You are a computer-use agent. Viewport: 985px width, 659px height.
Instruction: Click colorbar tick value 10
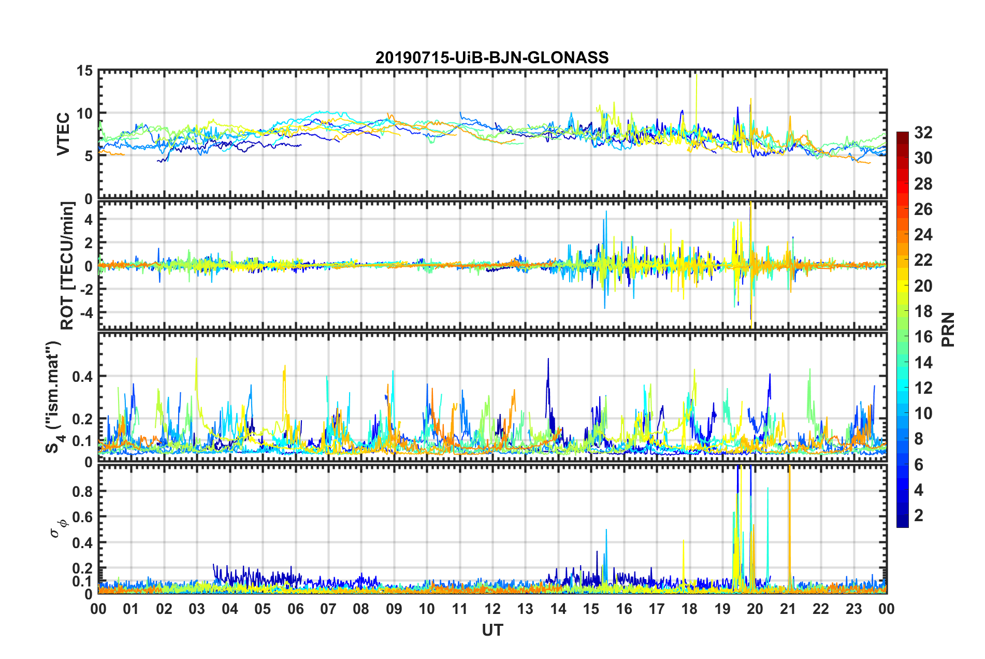click(923, 413)
